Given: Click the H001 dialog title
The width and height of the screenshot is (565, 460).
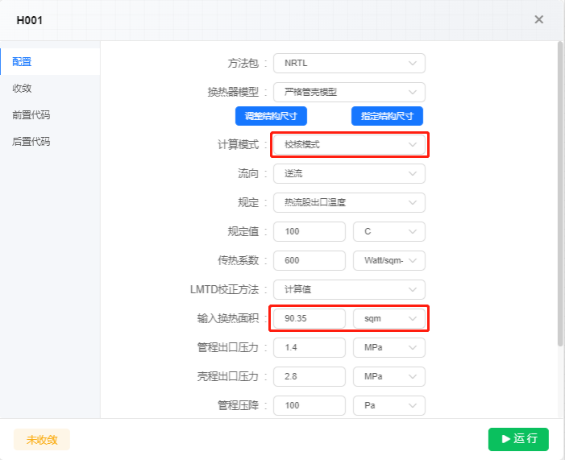Looking at the screenshot, I should 30,20.
